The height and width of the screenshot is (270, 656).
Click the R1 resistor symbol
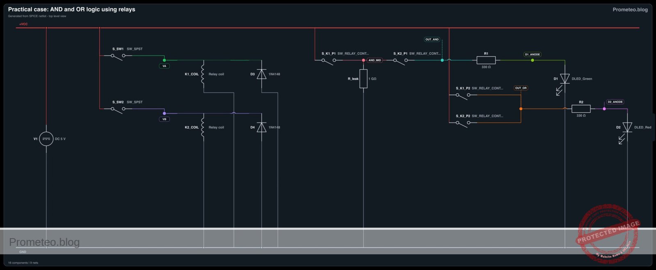(x=486, y=60)
